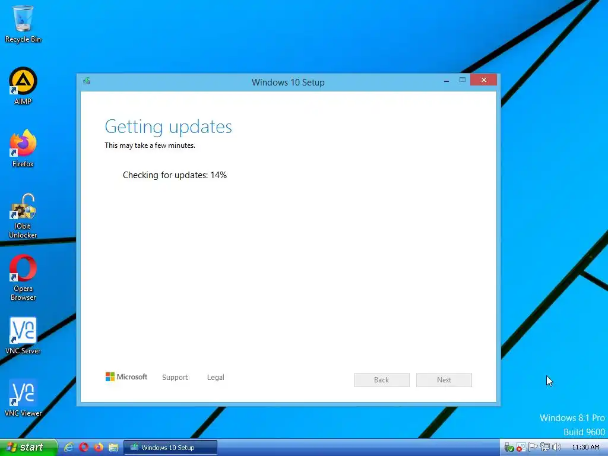Click the Next button

[x=444, y=380]
